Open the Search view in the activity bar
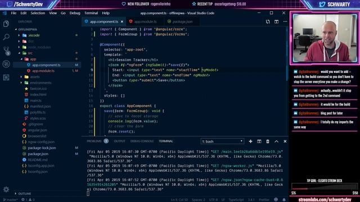360x202 pixels. [x=6, y=36]
